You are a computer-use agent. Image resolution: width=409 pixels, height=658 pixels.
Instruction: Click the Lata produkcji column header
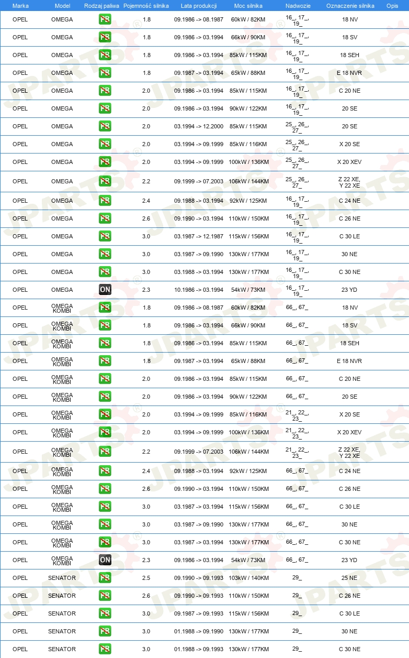click(x=199, y=6)
